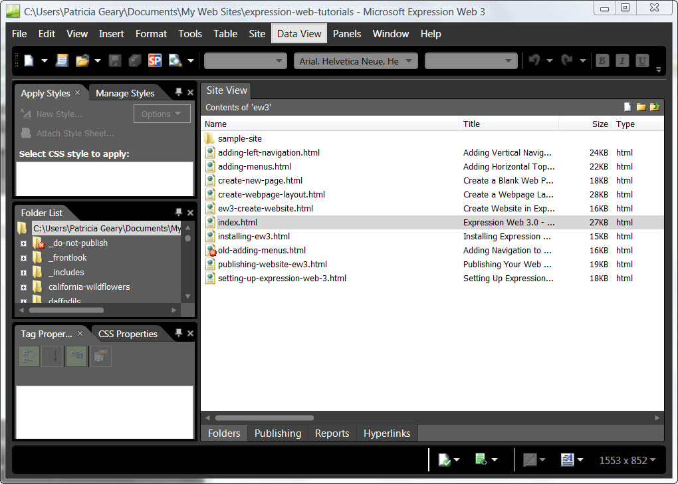Expand the california-wildflowers folder
Screen dimensions: 678x484
(23, 287)
